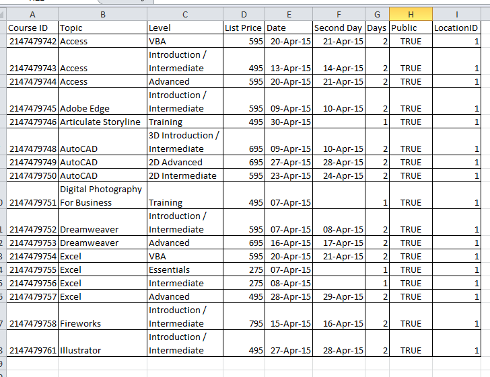Viewport: 490px width, 377px height.
Task: Click the date cell "30-Apr-15"
Action: pos(288,122)
